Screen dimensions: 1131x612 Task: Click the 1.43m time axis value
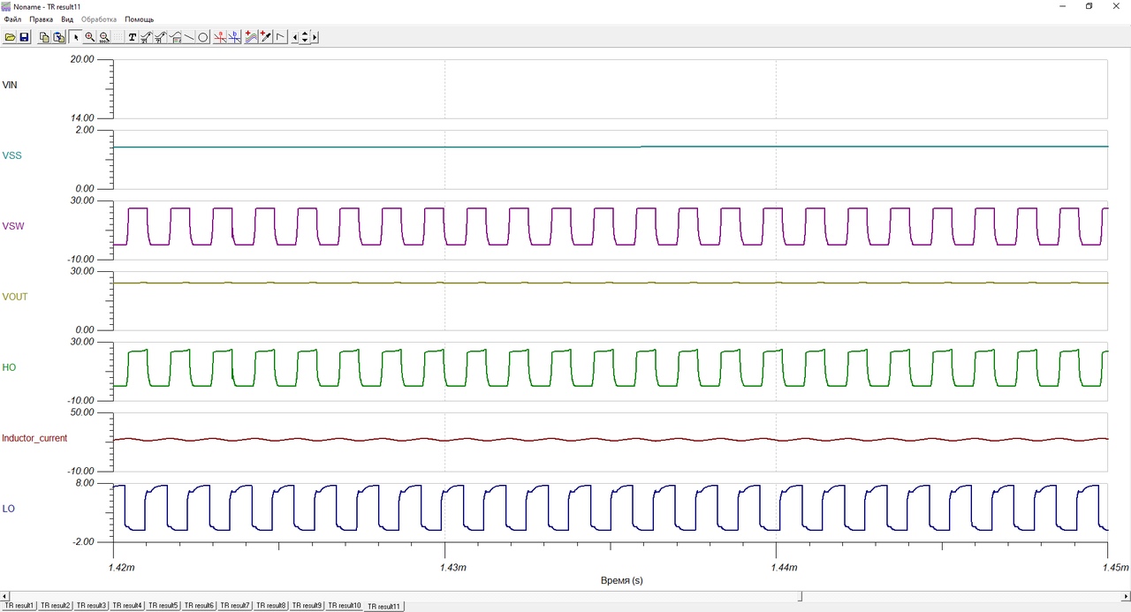tap(452, 567)
